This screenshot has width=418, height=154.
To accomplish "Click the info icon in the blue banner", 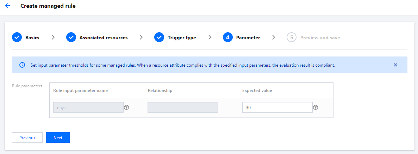I will [22, 65].
